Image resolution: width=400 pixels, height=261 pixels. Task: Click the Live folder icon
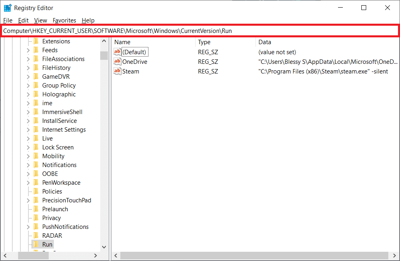click(36, 138)
